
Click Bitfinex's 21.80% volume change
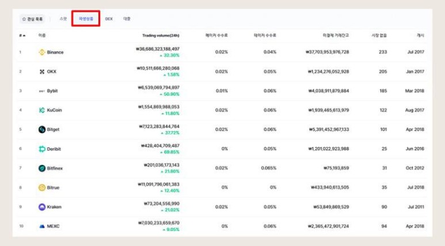[170, 171]
